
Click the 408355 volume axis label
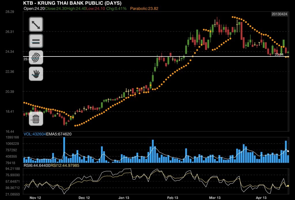click(x=11, y=156)
